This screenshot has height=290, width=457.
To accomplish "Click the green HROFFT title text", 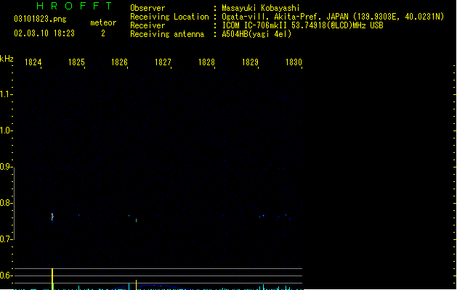I will click(x=74, y=6).
